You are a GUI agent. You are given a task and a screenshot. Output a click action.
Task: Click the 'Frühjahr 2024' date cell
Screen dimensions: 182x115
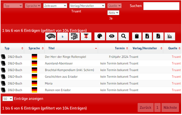(x=119, y=57)
